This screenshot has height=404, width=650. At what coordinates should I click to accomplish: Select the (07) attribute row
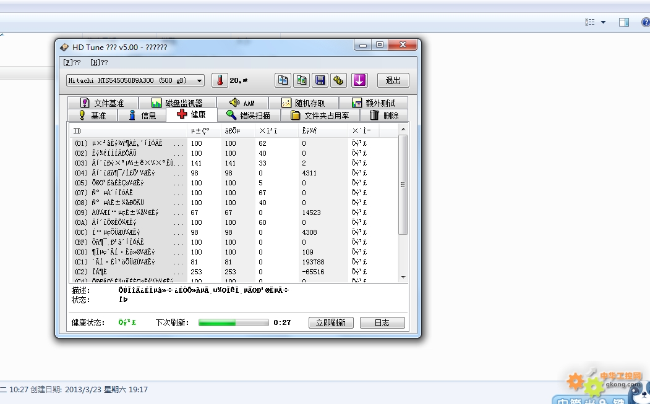click(x=234, y=193)
